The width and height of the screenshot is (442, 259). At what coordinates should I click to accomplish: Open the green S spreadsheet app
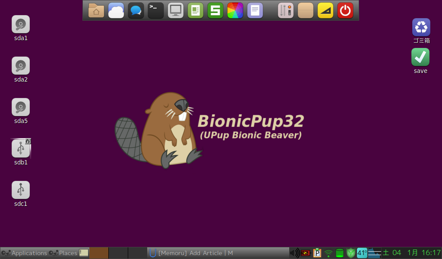[x=215, y=11]
